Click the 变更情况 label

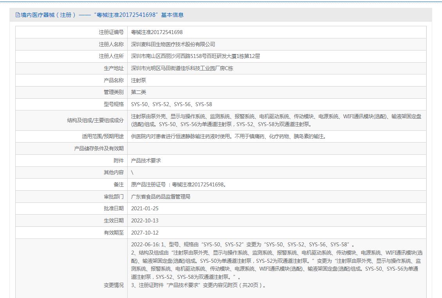114,285
